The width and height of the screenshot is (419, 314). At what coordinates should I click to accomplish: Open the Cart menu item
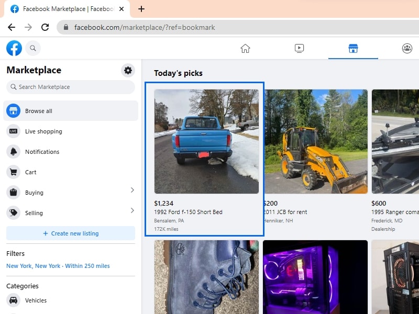pyautogui.click(x=71, y=172)
